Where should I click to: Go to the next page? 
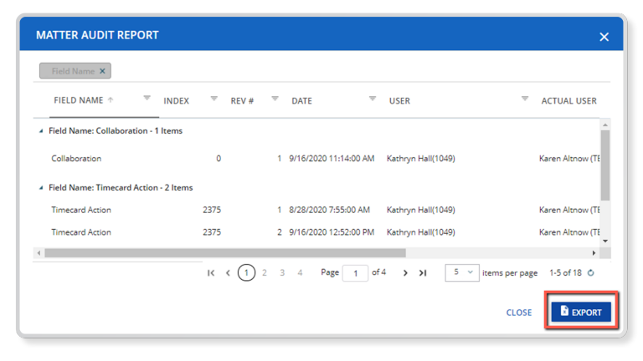pyautogui.click(x=405, y=272)
